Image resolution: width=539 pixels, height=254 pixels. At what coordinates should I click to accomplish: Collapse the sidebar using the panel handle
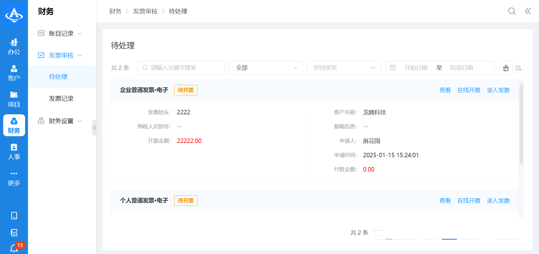click(94, 128)
